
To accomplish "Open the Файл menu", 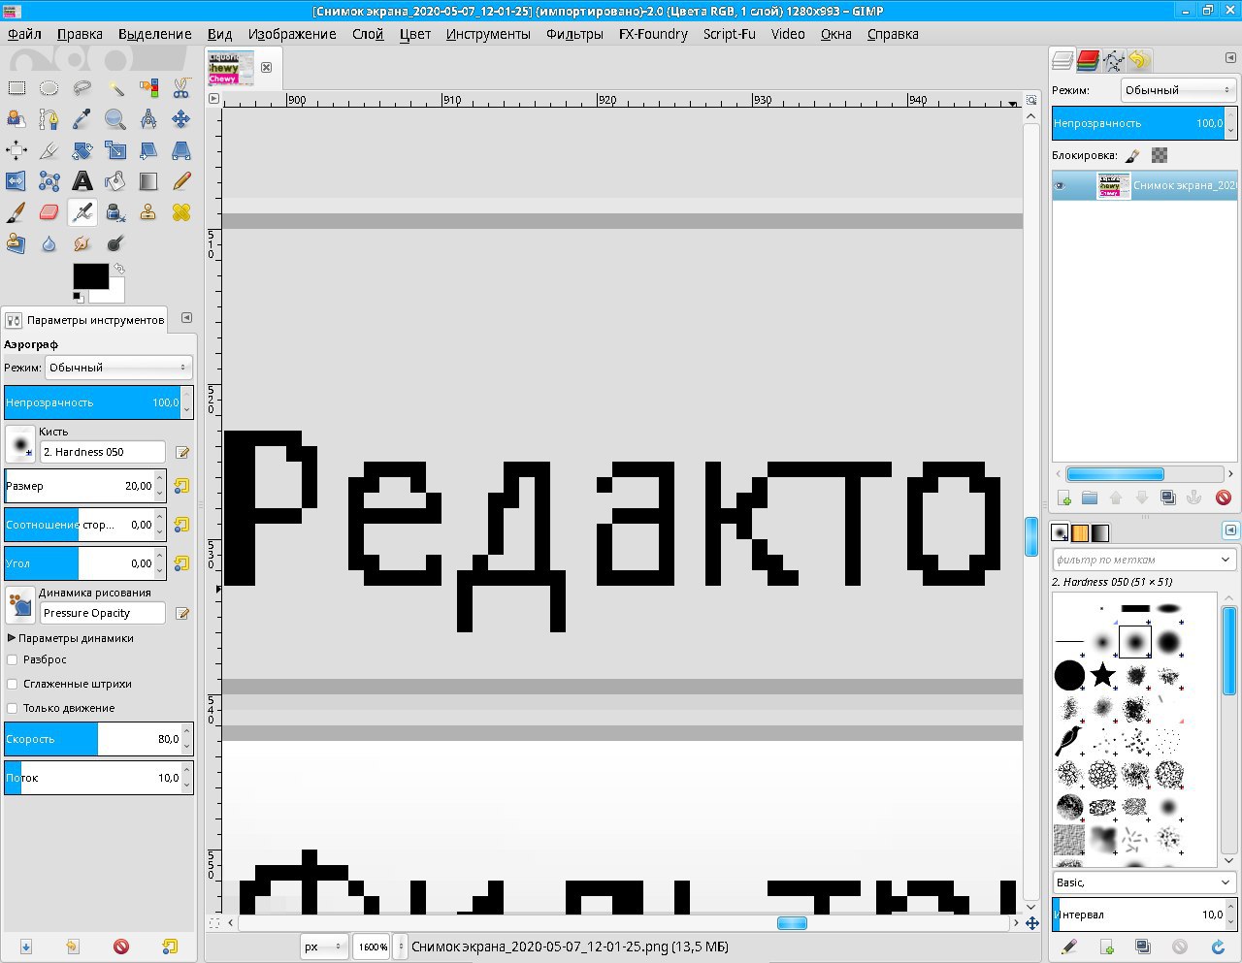I will [24, 34].
